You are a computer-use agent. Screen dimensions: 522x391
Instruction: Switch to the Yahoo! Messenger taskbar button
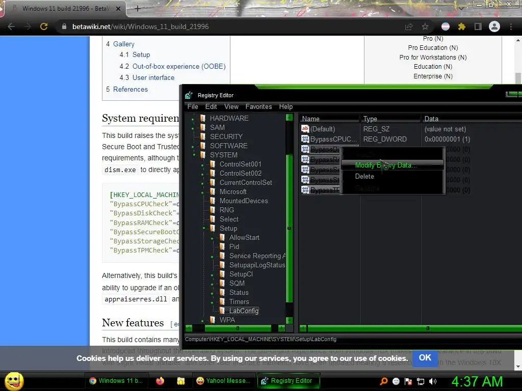224,381
